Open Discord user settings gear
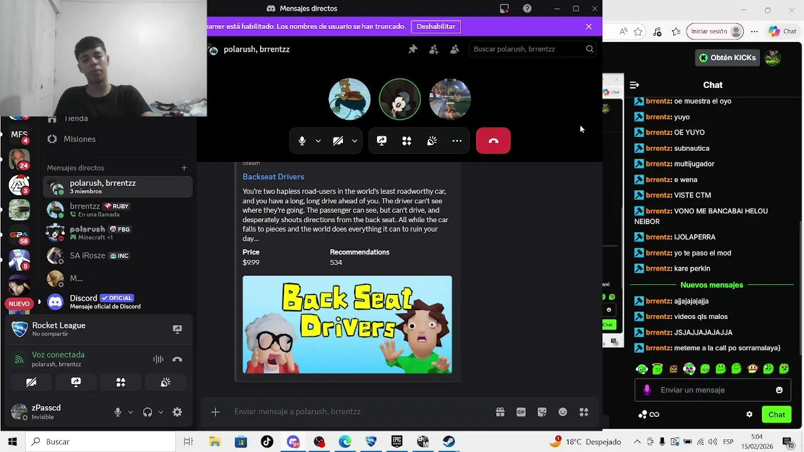Viewport: 804px width, 452px height. [177, 412]
